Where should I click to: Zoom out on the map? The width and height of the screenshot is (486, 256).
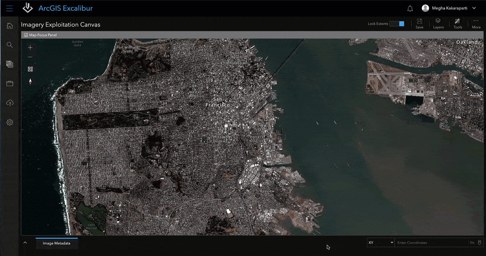tap(30, 57)
